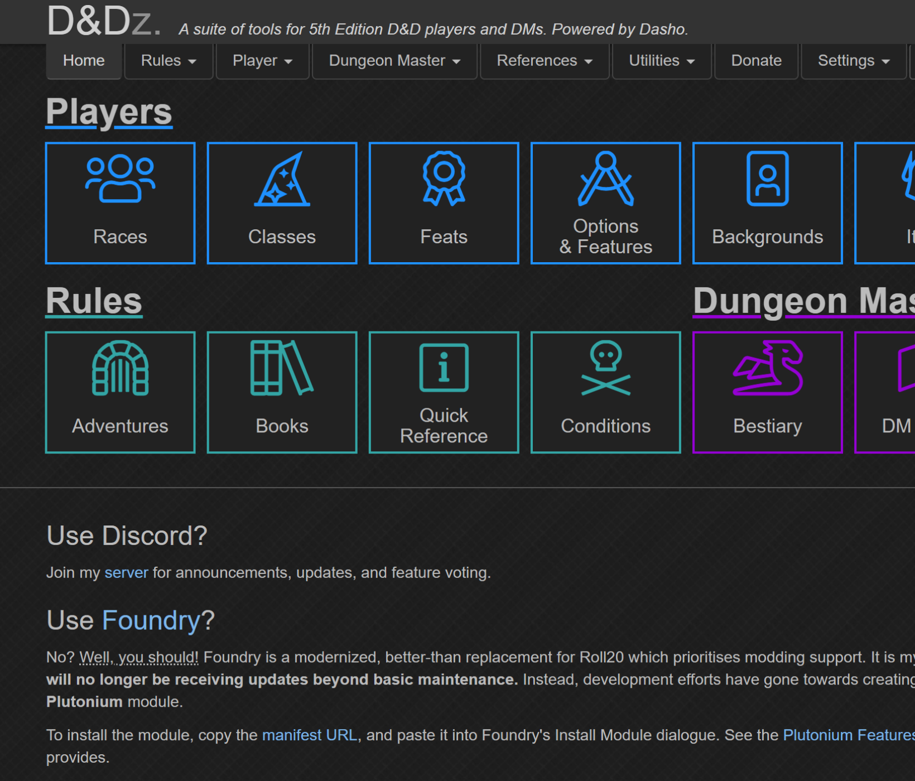The height and width of the screenshot is (781, 915).
Task: Open the Dungeon Master dropdown
Action: pyautogui.click(x=394, y=61)
